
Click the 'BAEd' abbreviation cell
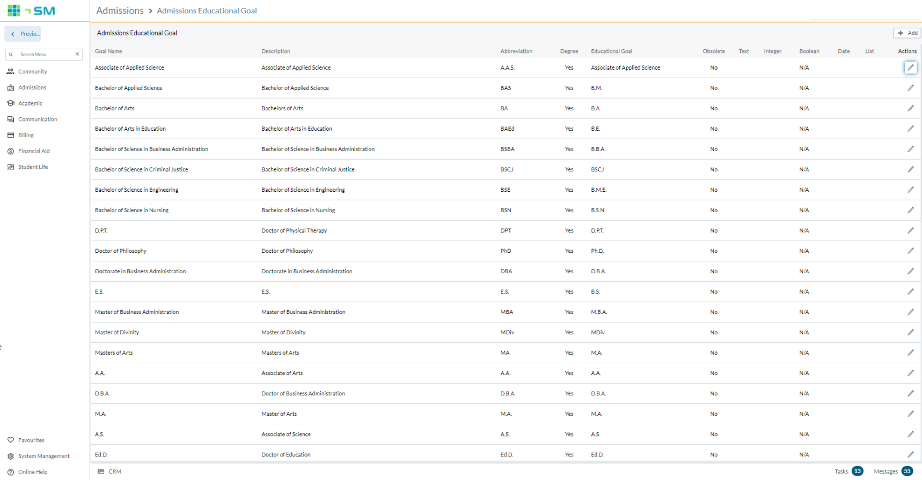click(x=507, y=129)
